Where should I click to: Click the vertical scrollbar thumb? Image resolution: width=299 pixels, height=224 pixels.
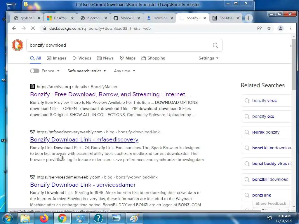294,64
